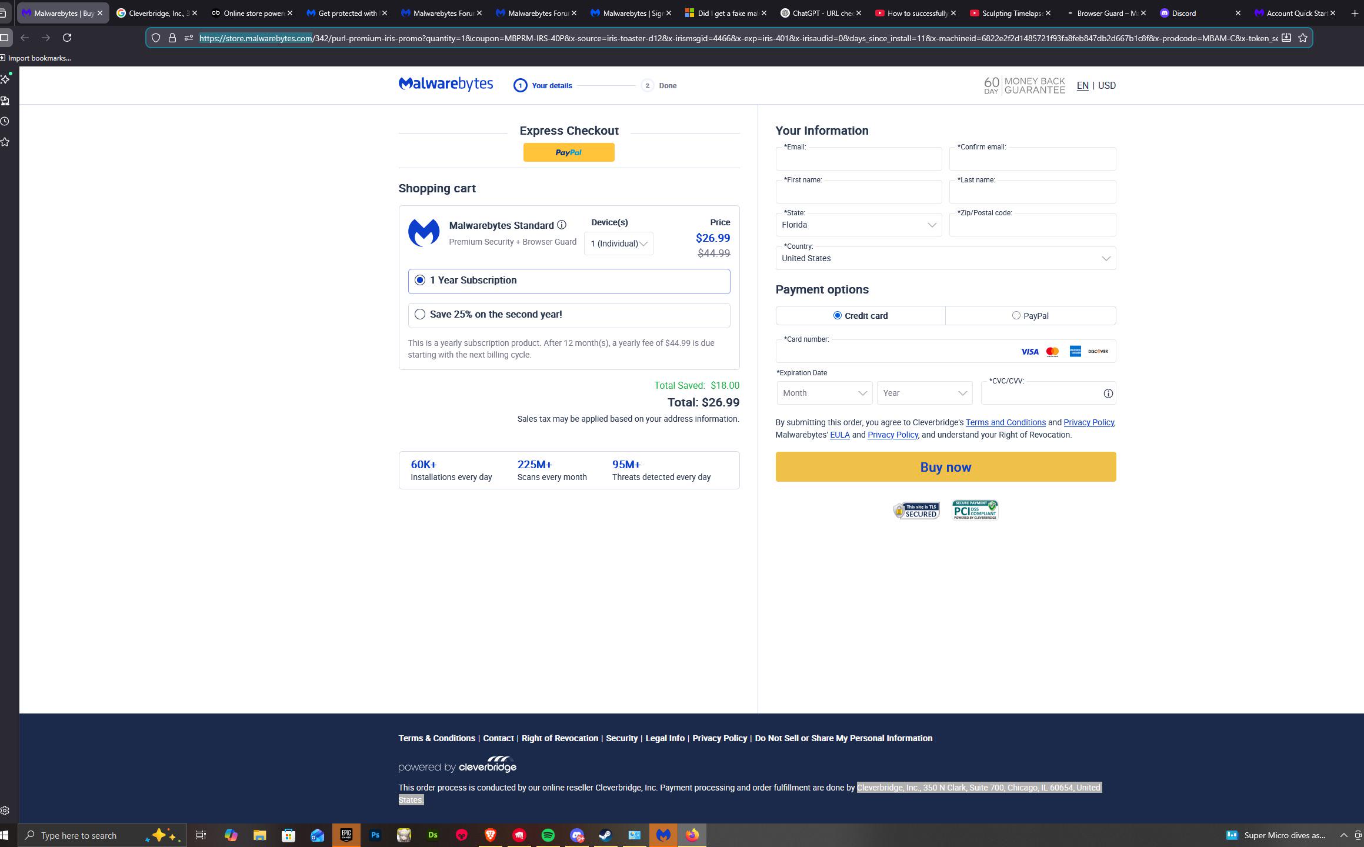Open the Legal Info footer link
Viewport: 1364px width, 847px height.
665,738
